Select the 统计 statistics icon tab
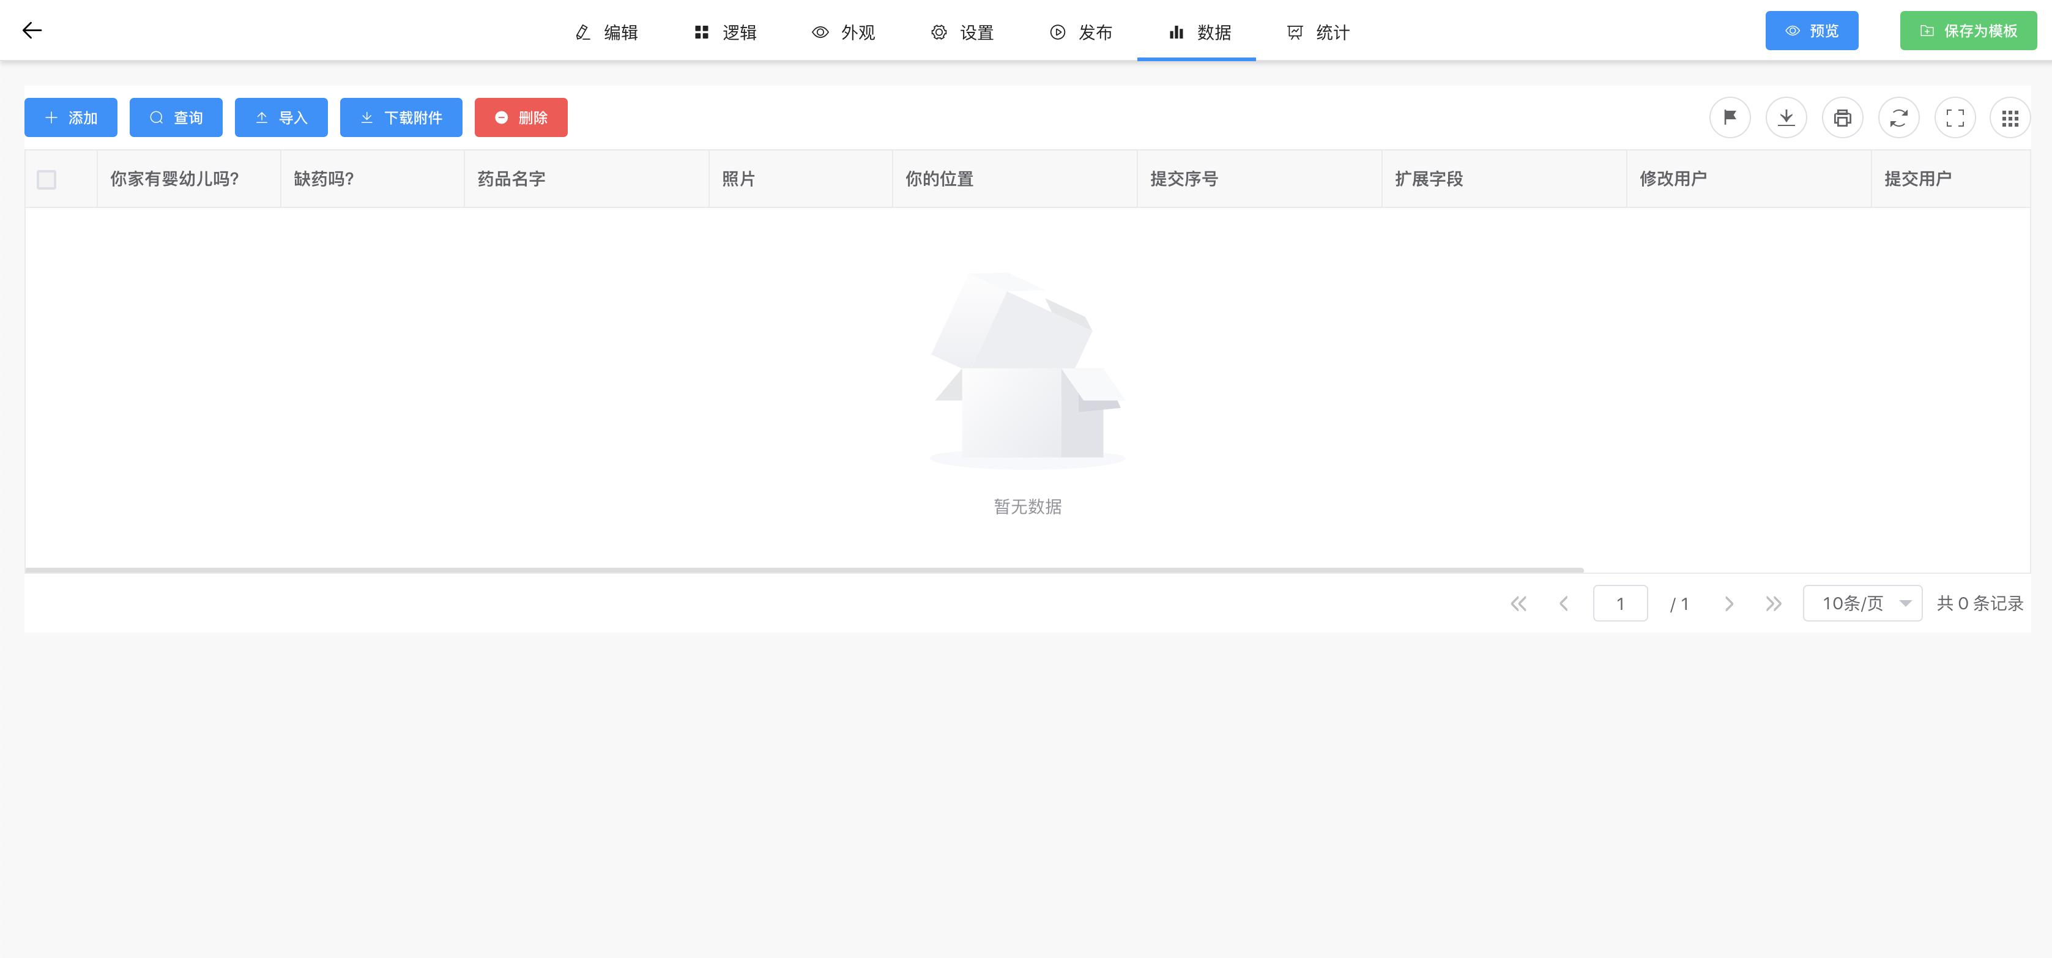2052x958 pixels. pyautogui.click(x=1317, y=32)
